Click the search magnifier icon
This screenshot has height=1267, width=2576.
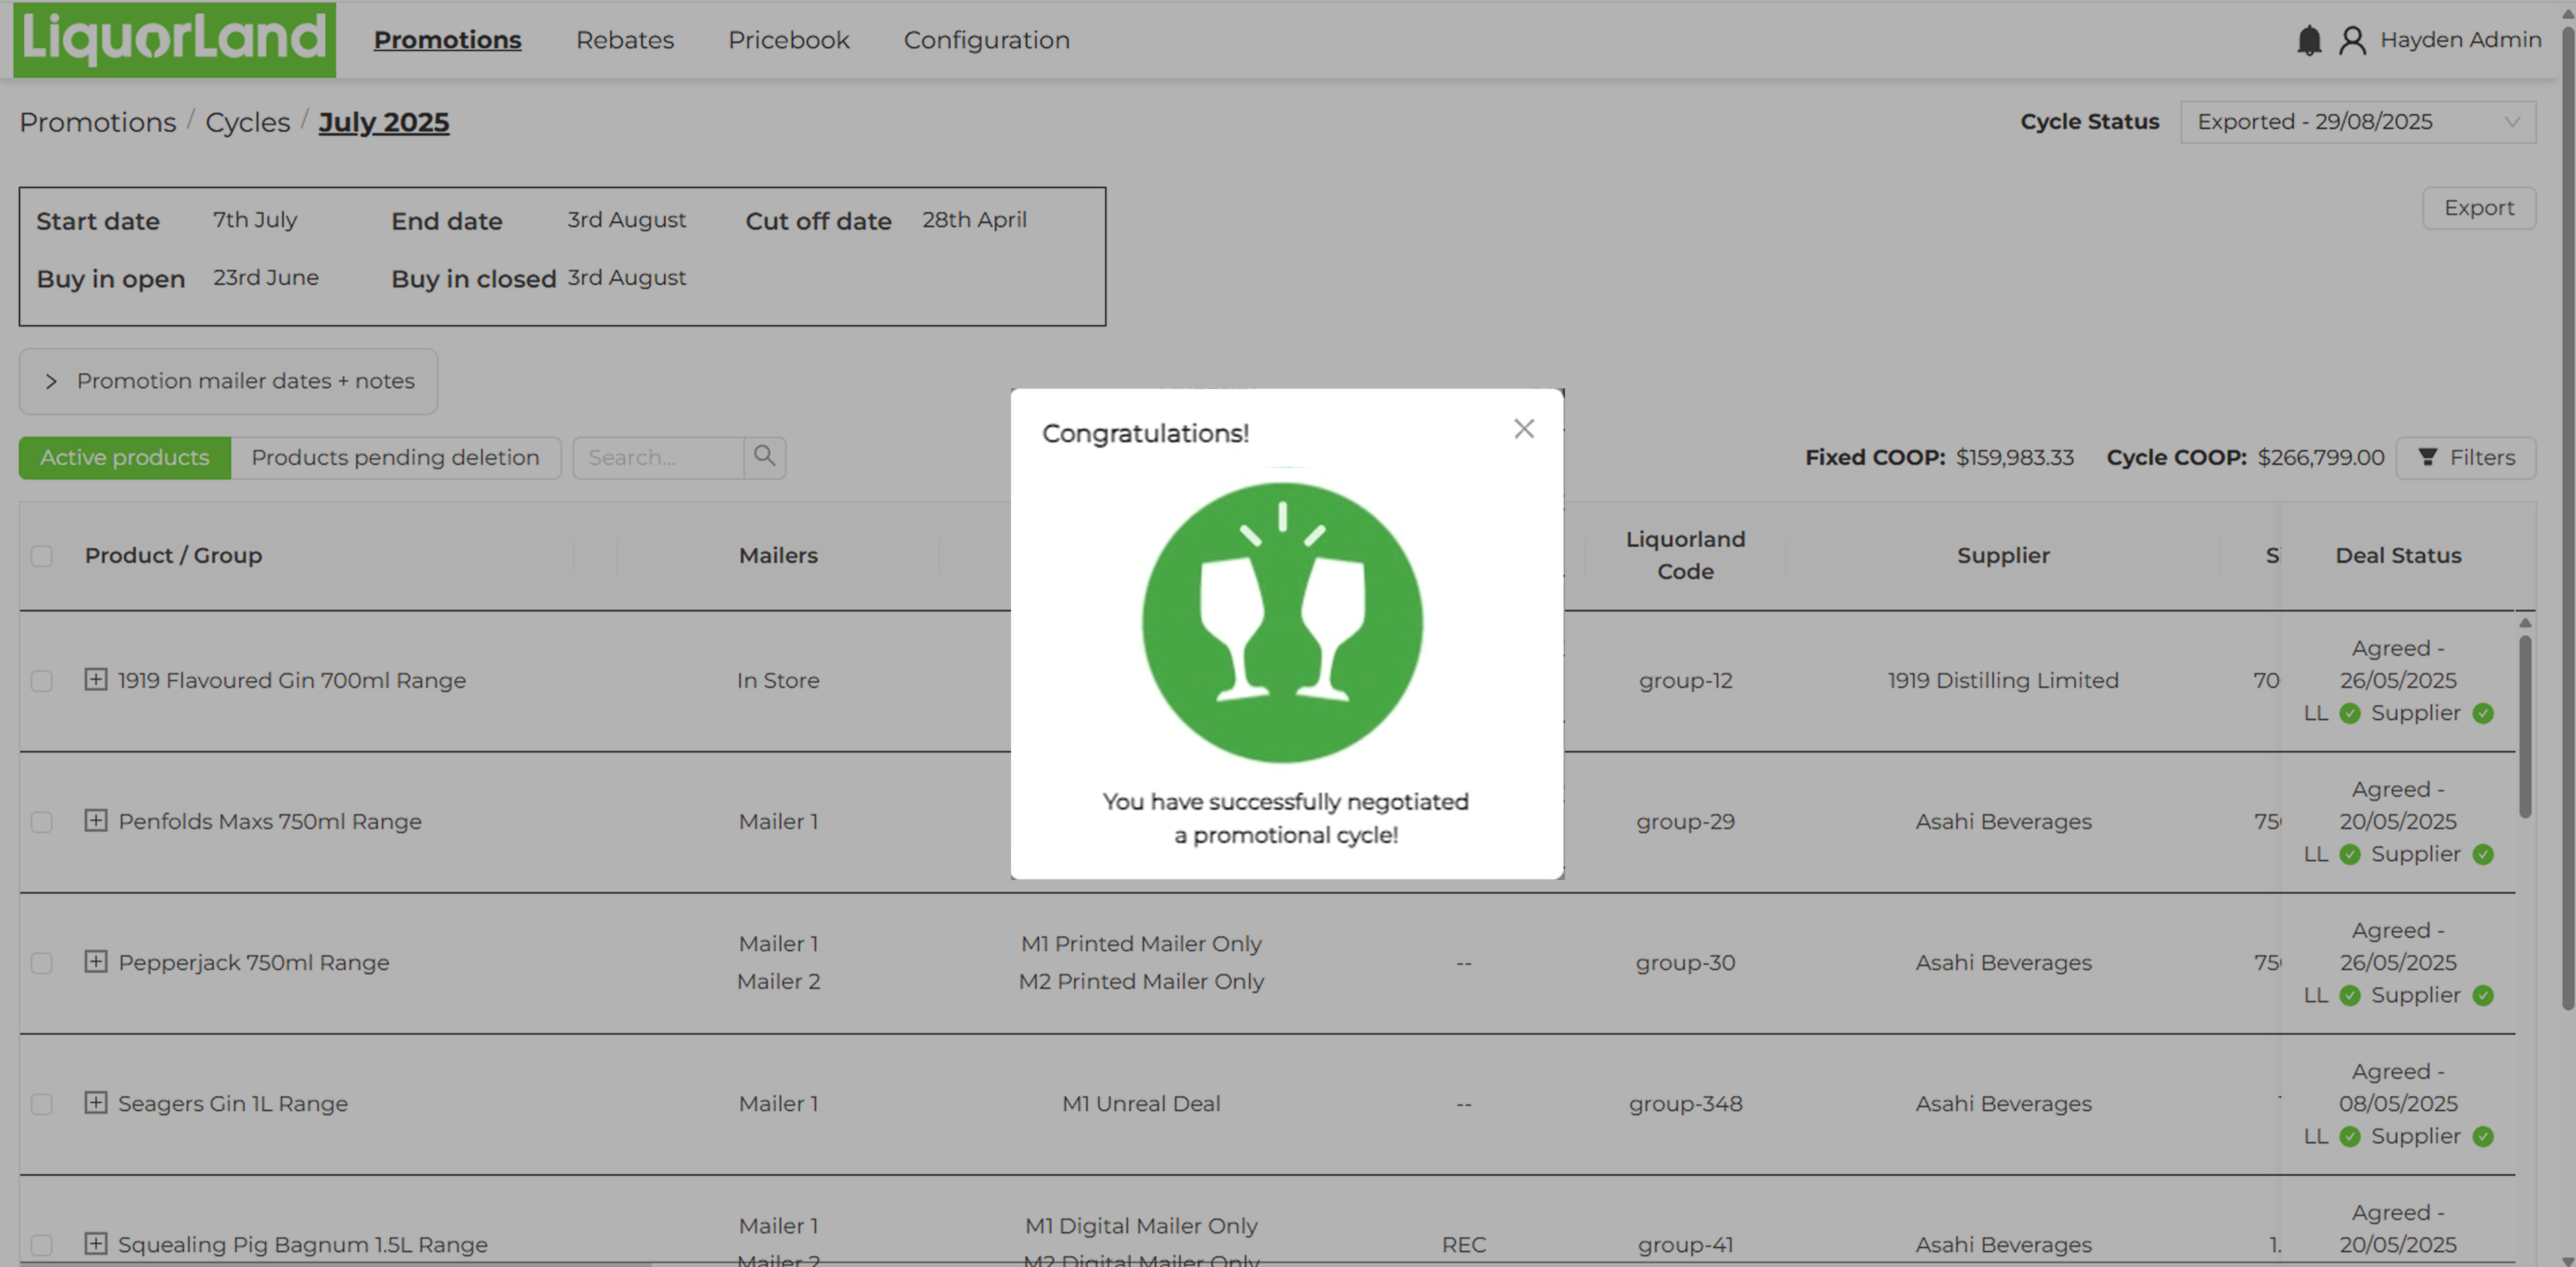(764, 457)
